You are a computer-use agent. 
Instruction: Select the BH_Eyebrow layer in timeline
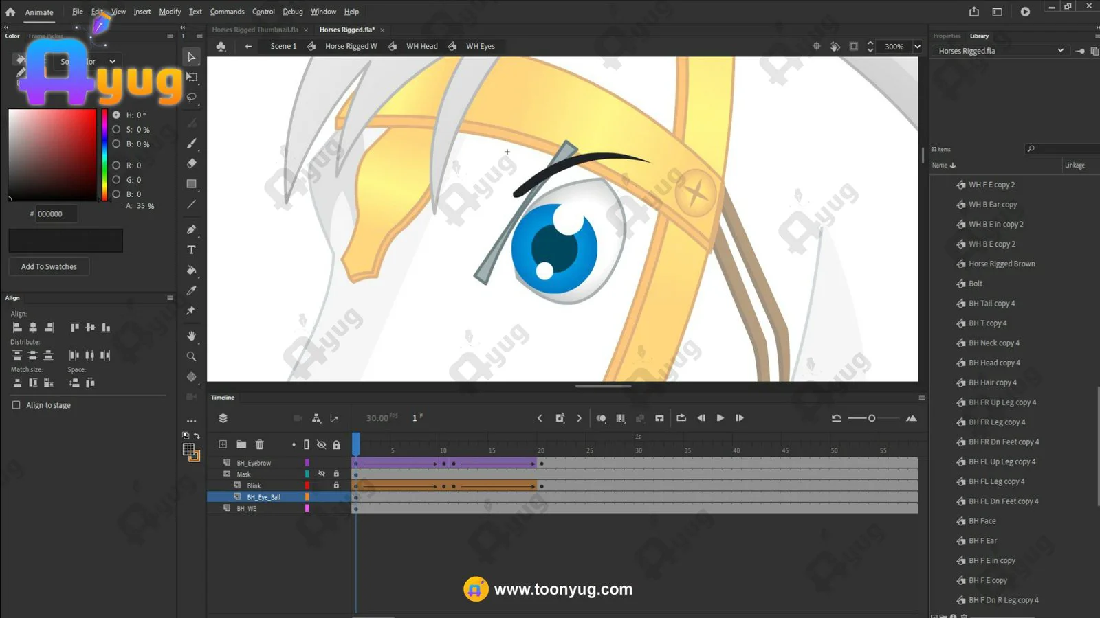coord(254,463)
